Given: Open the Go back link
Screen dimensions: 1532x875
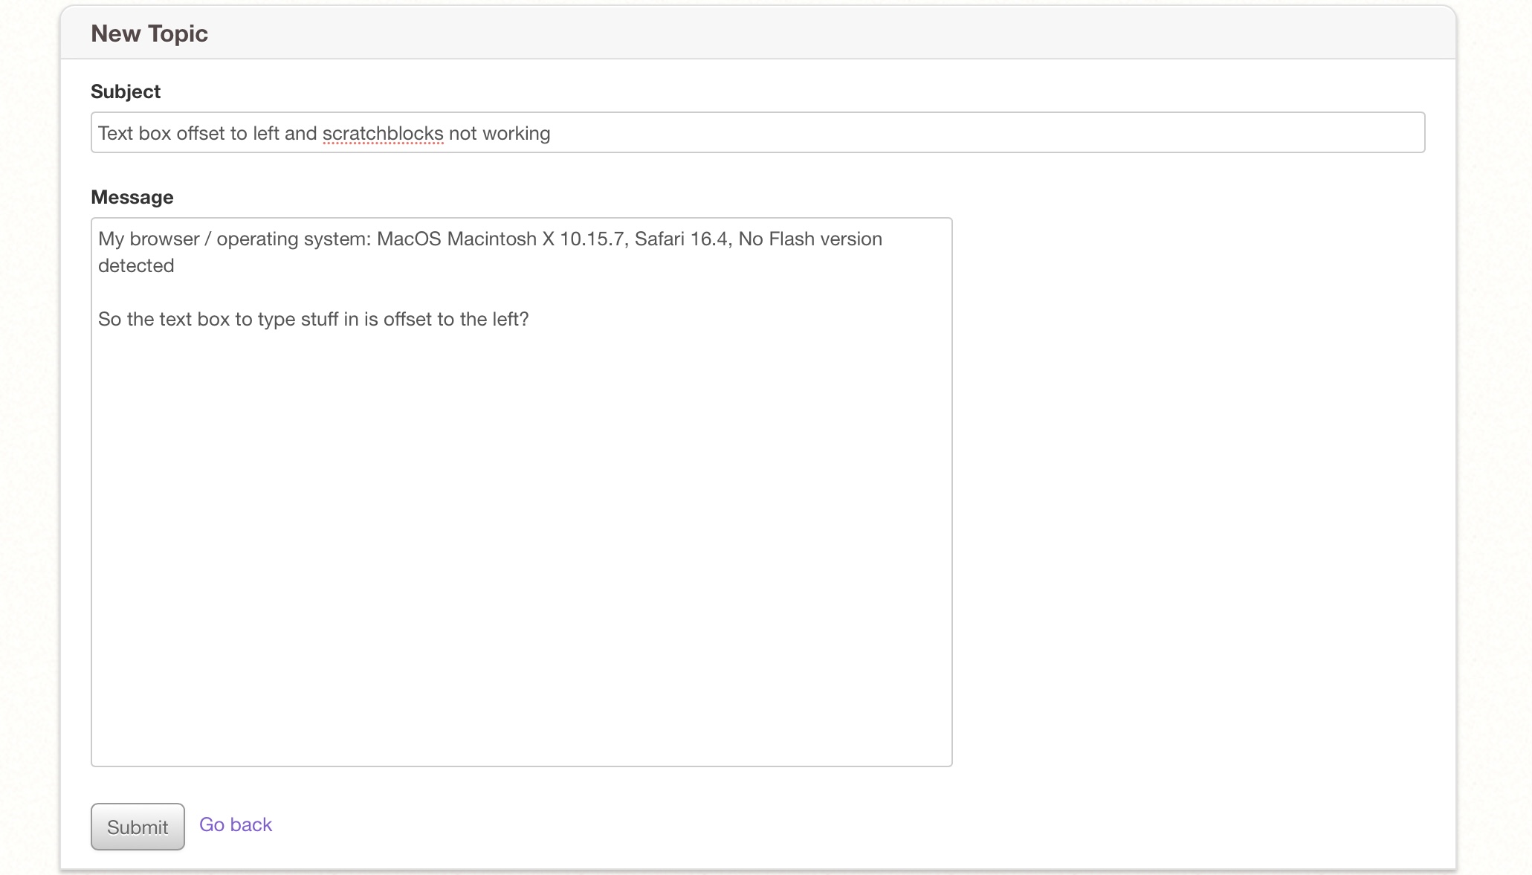Looking at the screenshot, I should [x=235, y=824].
